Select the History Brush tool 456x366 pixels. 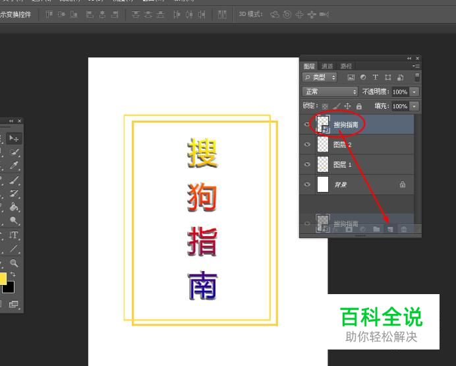click(14, 193)
